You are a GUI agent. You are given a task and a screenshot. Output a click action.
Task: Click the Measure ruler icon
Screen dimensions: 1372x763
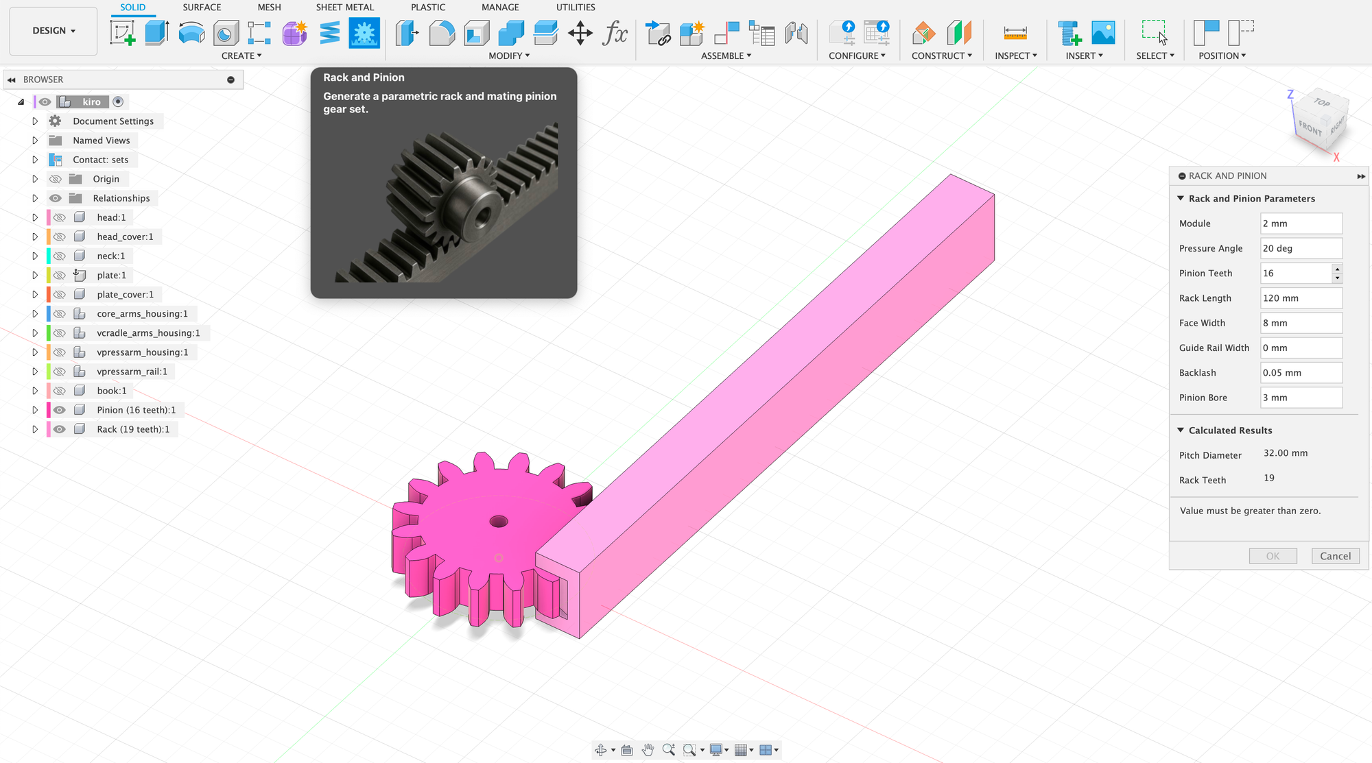[1015, 33]
